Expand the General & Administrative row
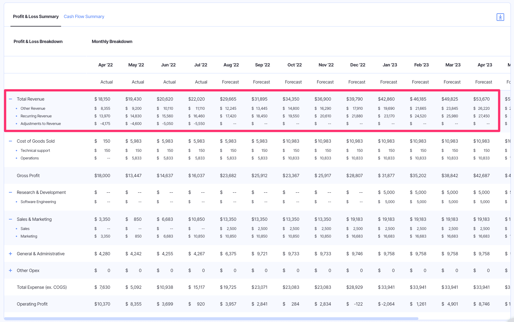 [x=10, y=253]
